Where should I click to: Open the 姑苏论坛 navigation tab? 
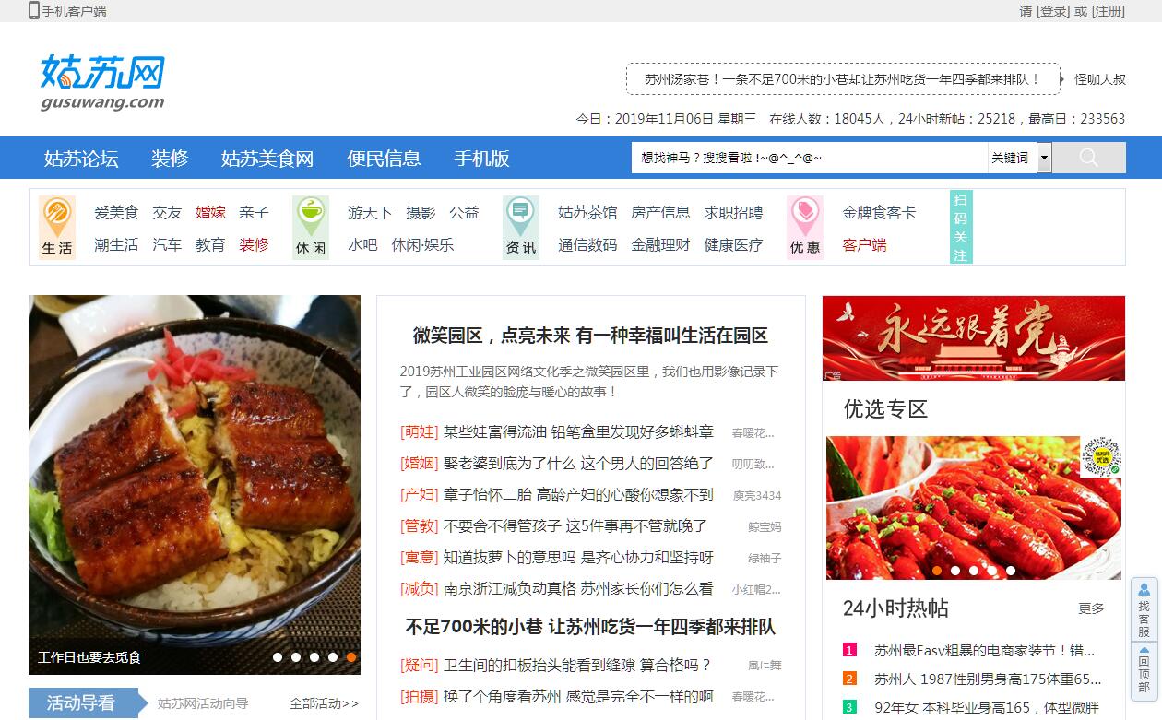tap(81, 159)
